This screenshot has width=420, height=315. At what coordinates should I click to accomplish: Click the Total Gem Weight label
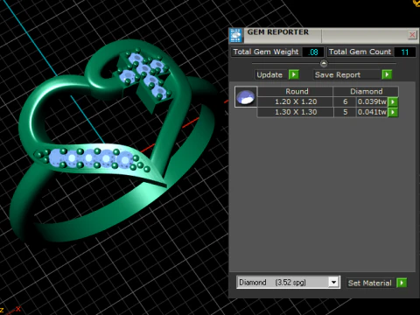(x=266, y=52)
